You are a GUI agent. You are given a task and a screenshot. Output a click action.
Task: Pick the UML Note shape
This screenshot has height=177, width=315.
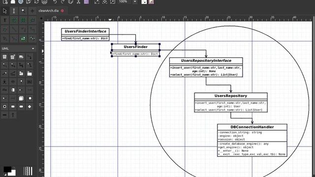pos(21,57)
